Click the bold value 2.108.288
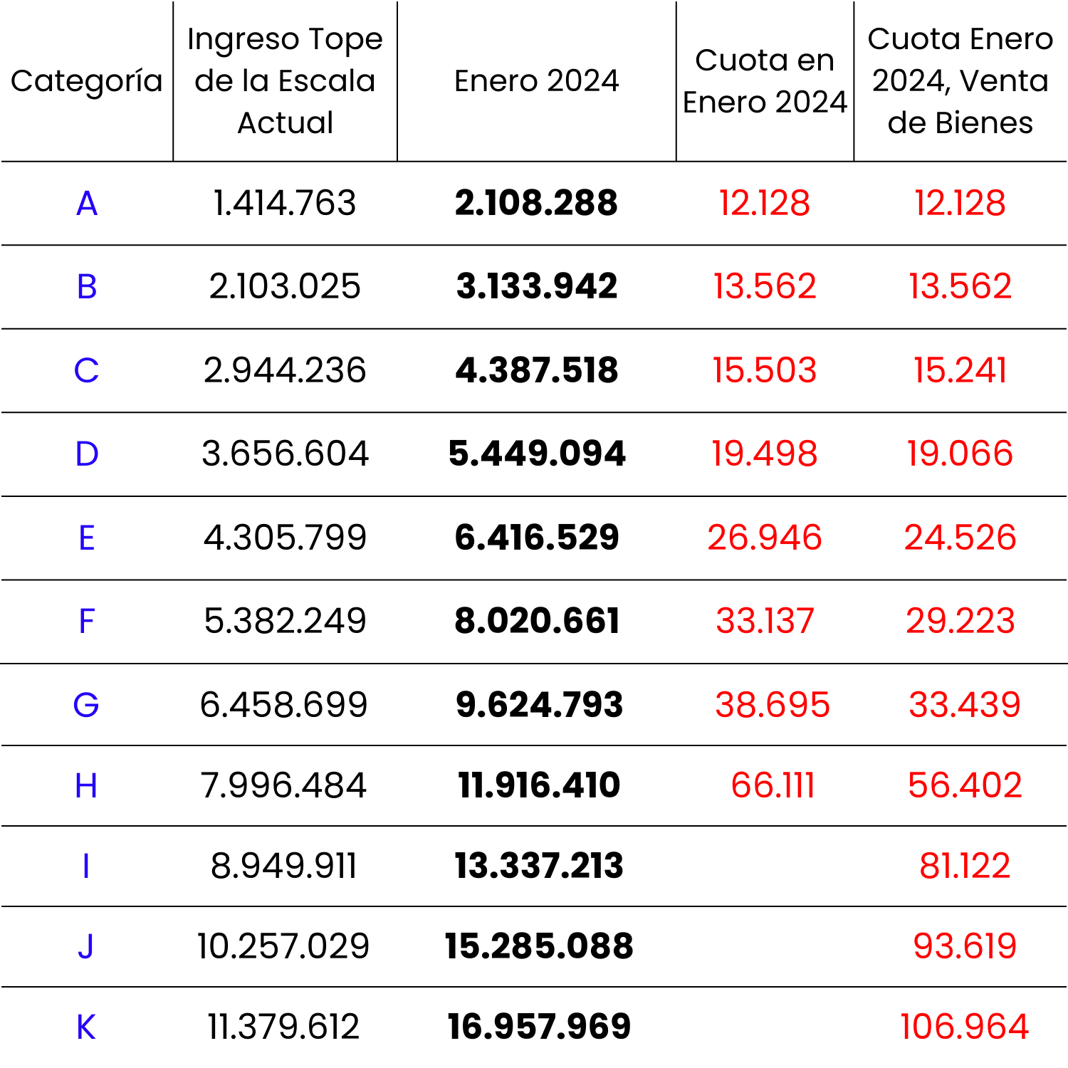1068x1068 pixels. point(537,204)
